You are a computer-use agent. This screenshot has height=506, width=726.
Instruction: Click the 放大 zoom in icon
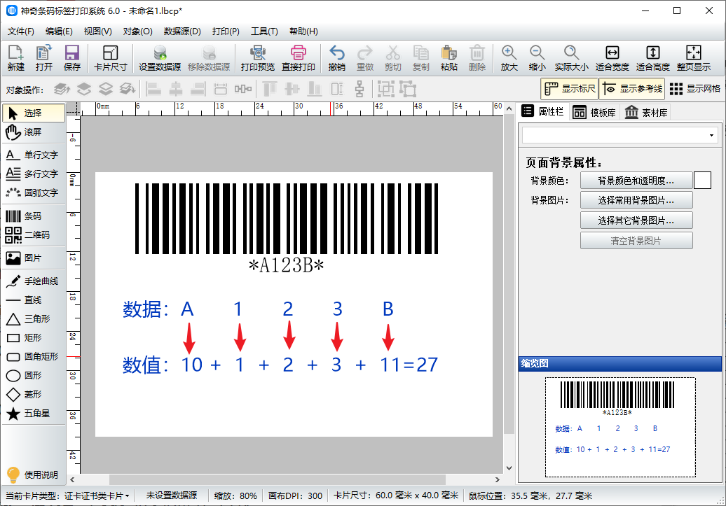point(509,58)
